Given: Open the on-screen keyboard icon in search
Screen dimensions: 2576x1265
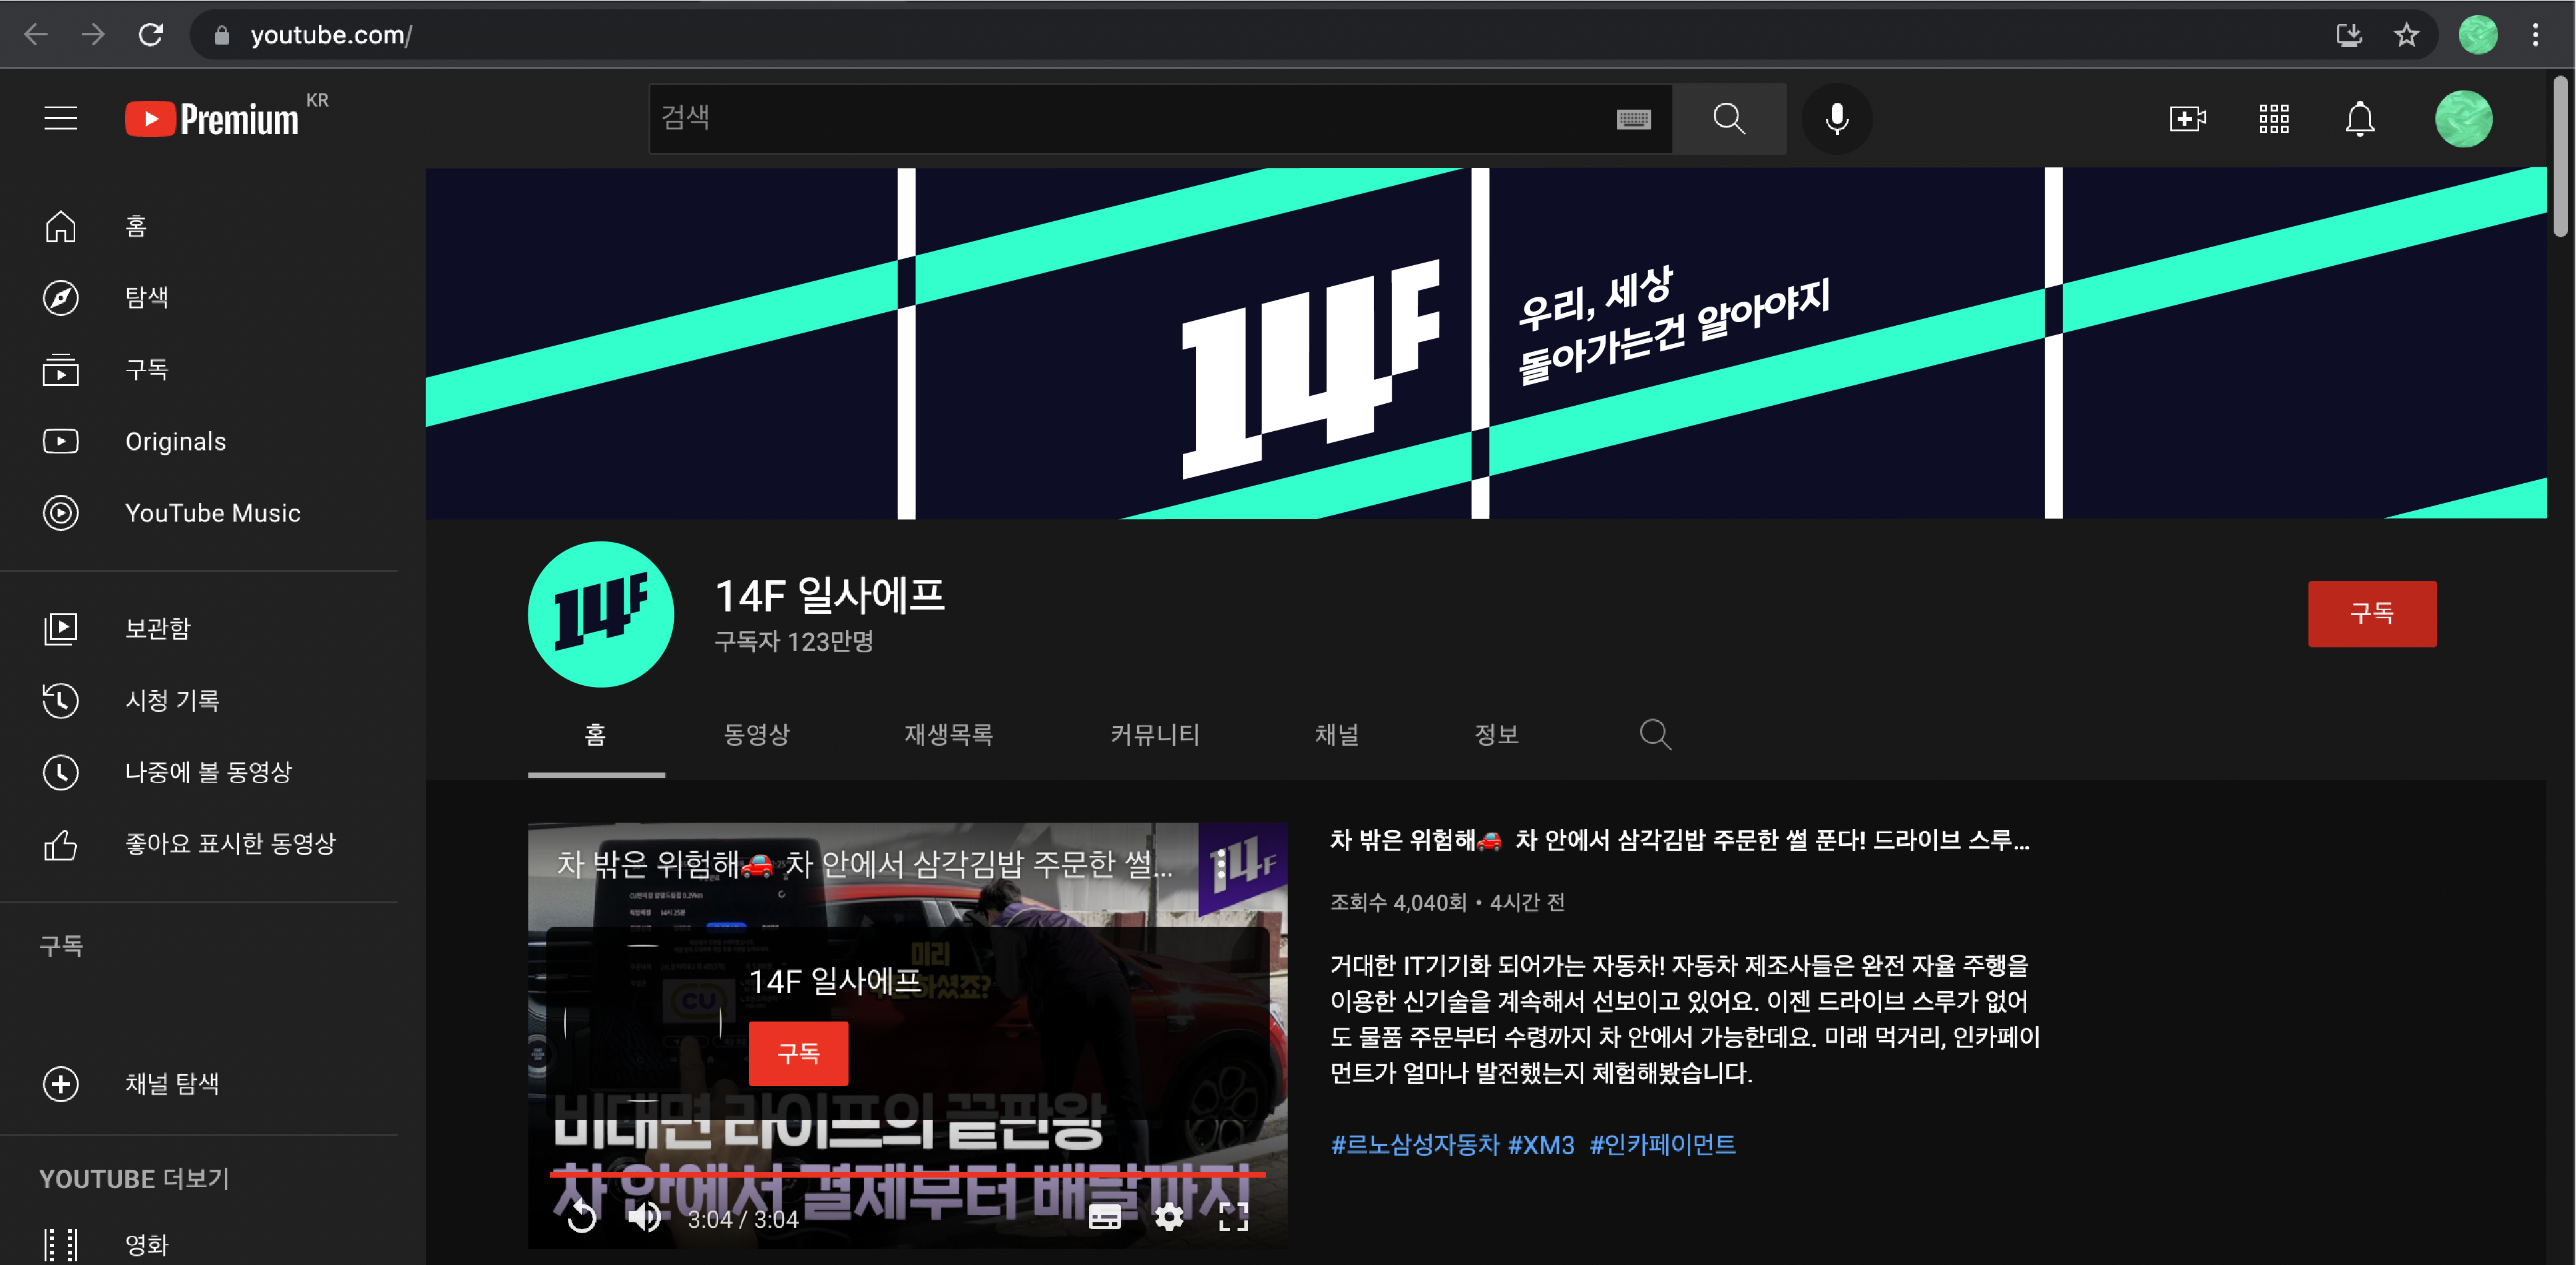Looking at the screenshot, I should pos(1633,119).
